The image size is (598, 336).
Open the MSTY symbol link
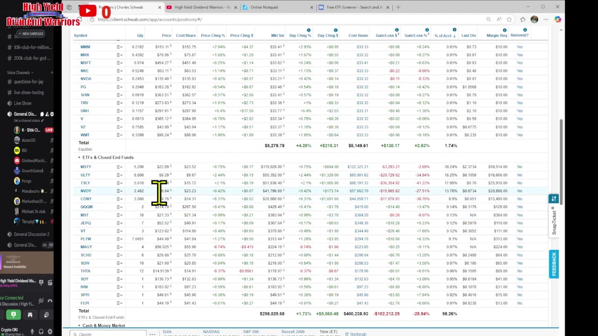(x=85, y=167)
